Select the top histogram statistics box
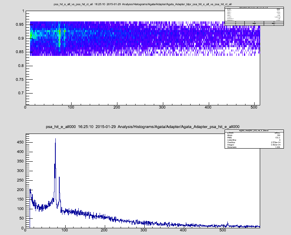The image size is (291, 235). point(254,16)
